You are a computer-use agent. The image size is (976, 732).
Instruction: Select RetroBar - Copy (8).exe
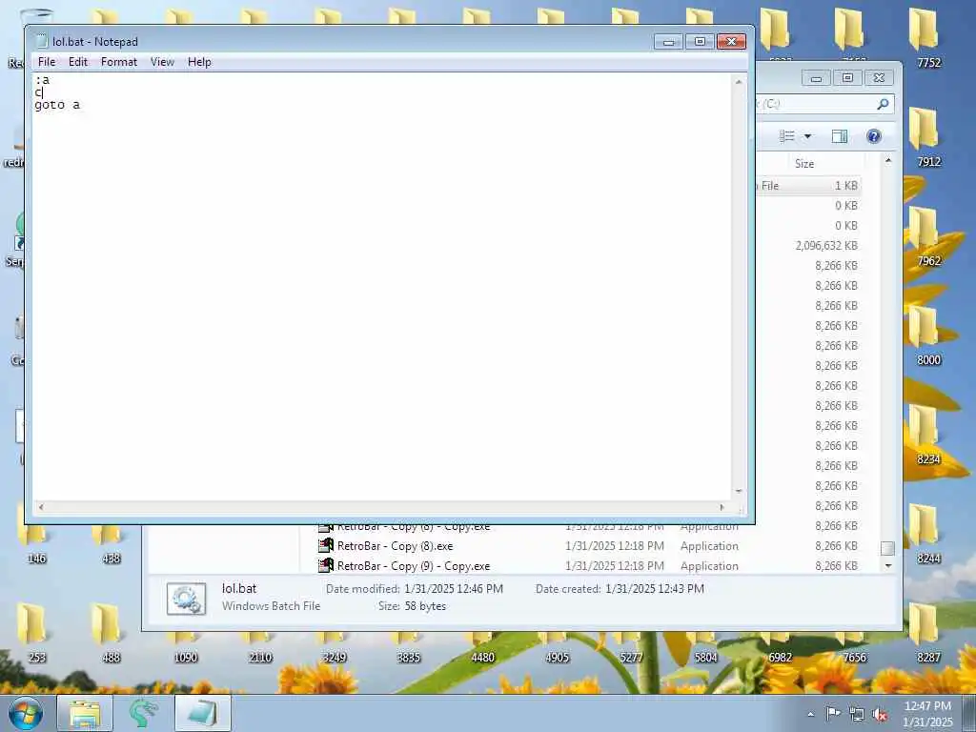pyautogui.click(x=395, y=546)
